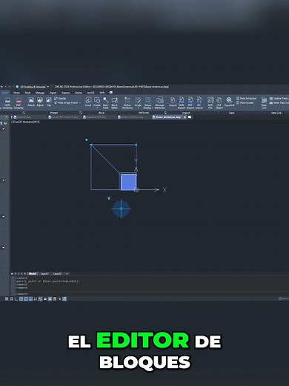This screenshot has width=289, height=386.
Task: Select the Base Point tool
Action: [x=106, y=103]
